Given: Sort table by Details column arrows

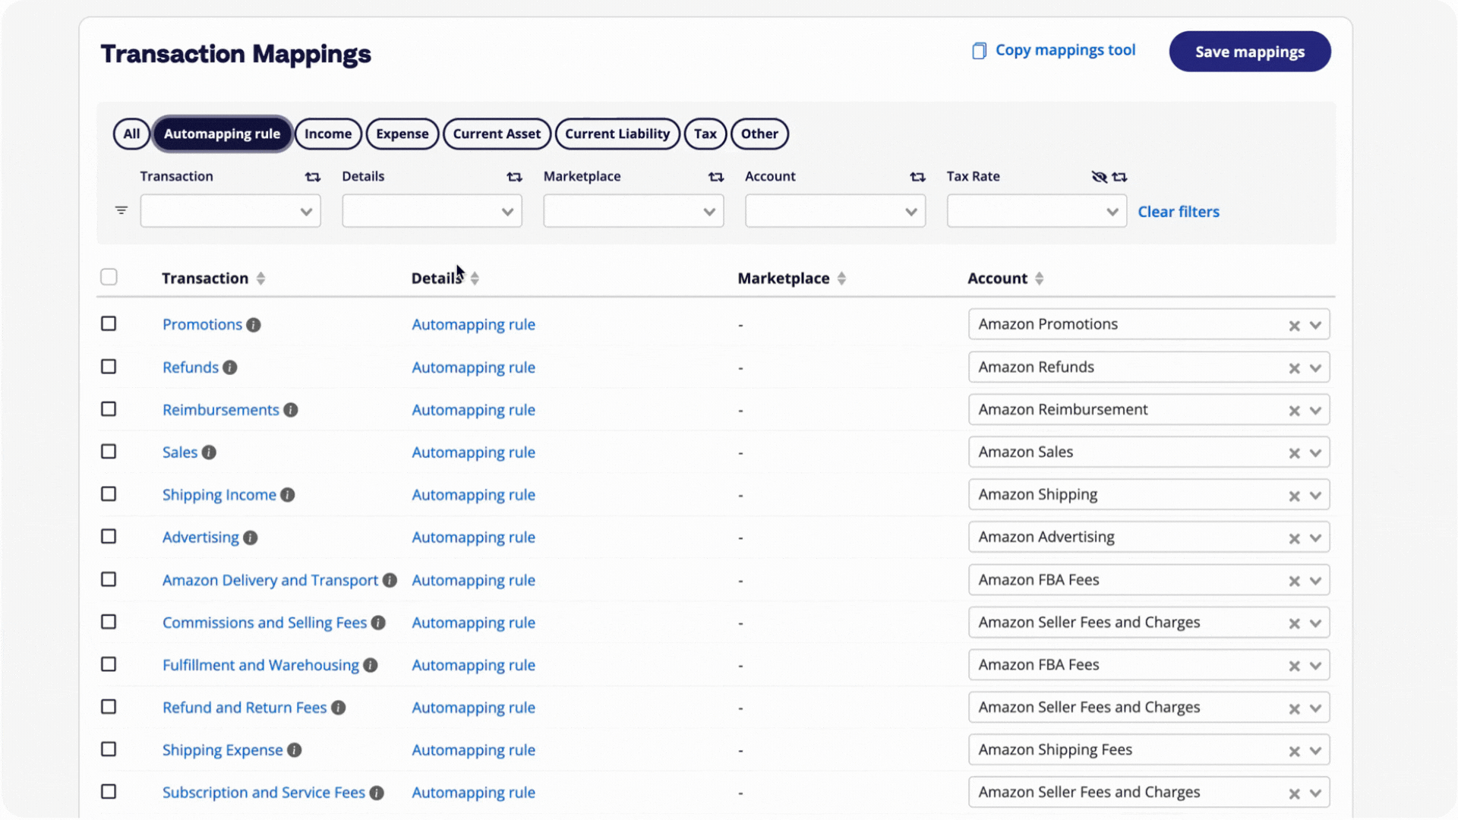Looking at the screenshot, I should click(x=475, y=279).
